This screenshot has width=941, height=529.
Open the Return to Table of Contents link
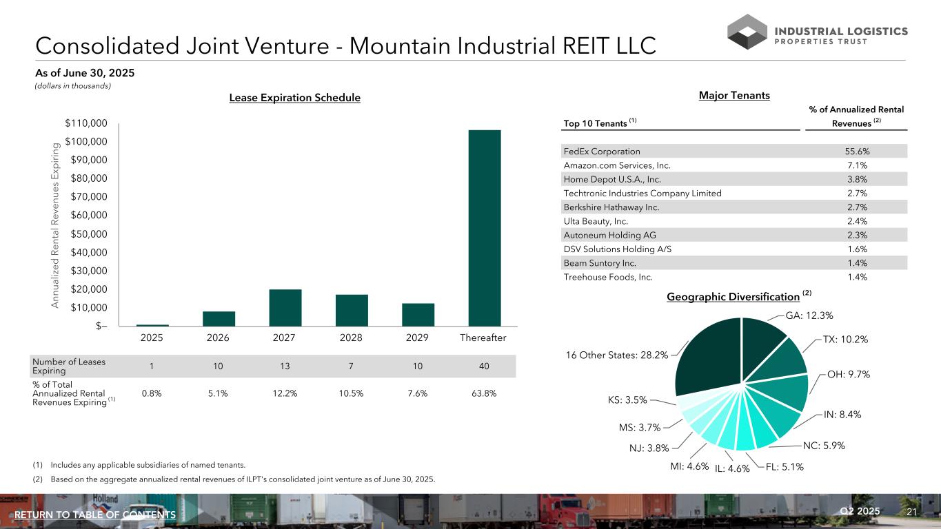[x=95, y=515]
